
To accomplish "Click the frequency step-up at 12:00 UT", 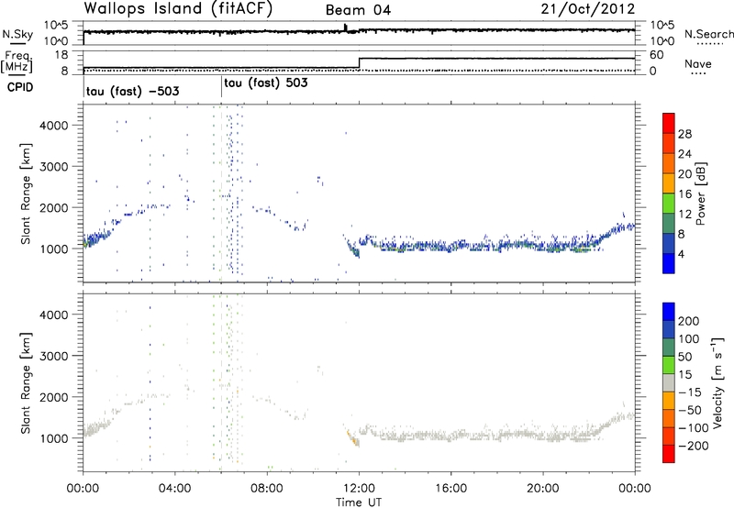I will tap(359, 63).
